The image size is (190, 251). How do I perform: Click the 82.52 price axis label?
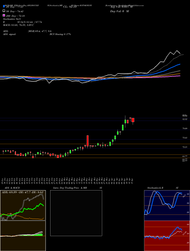[185, 119]
